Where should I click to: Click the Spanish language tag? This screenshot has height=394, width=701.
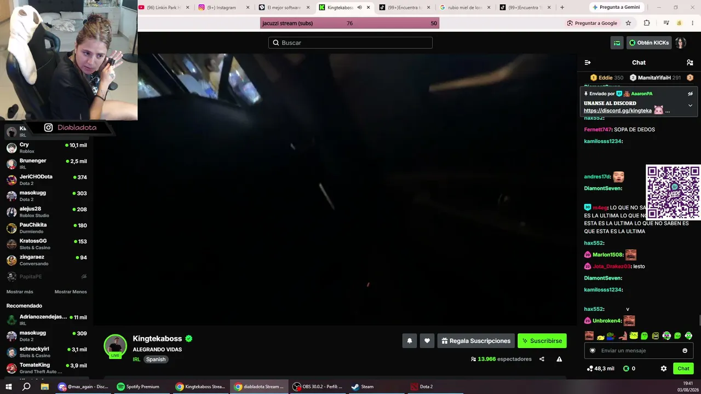click(x=156, y=360)
